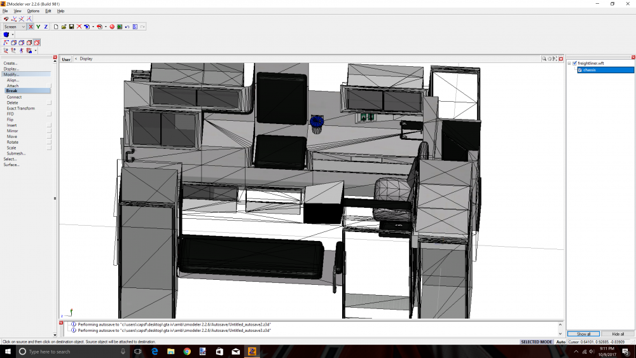Select the Mirror tool

[12, 131]
